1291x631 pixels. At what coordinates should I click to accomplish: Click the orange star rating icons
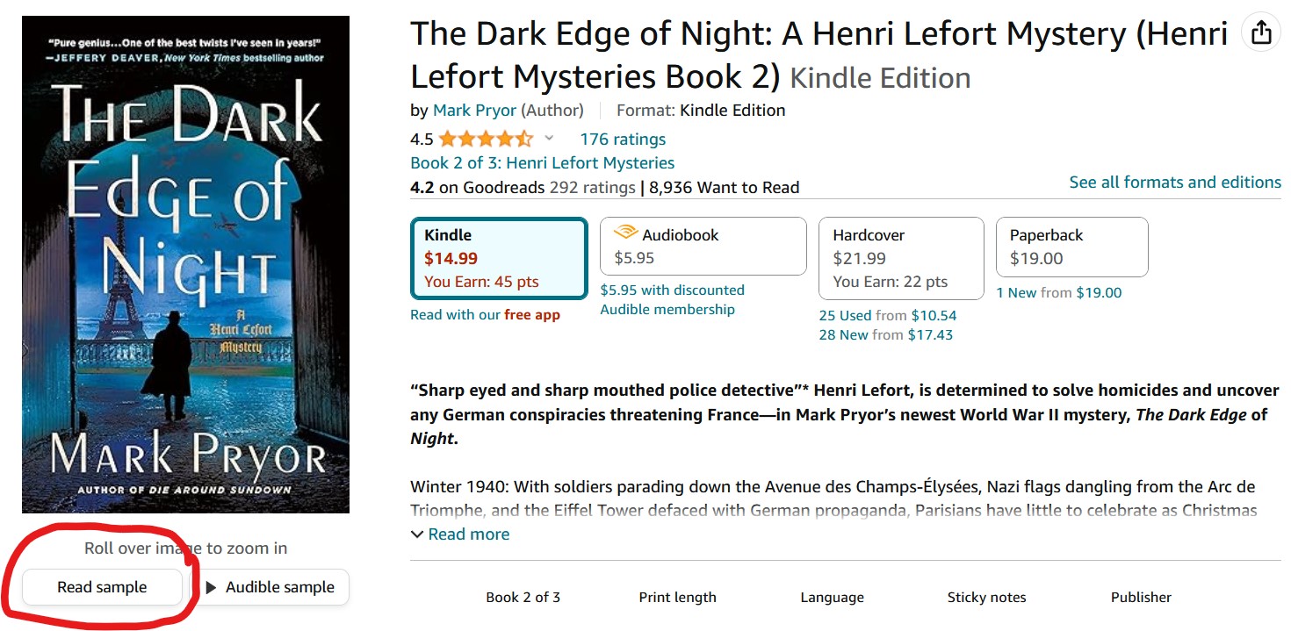[x=485, y=139]
